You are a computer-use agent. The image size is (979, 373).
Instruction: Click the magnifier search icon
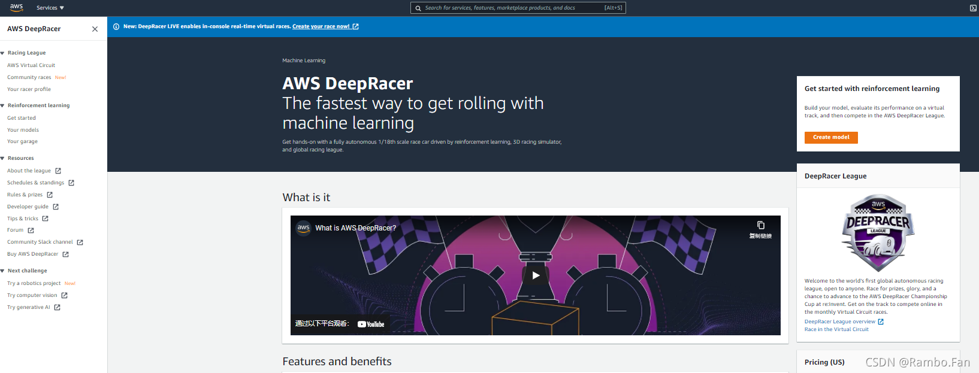pyautogui.click(x=418, y=8)
